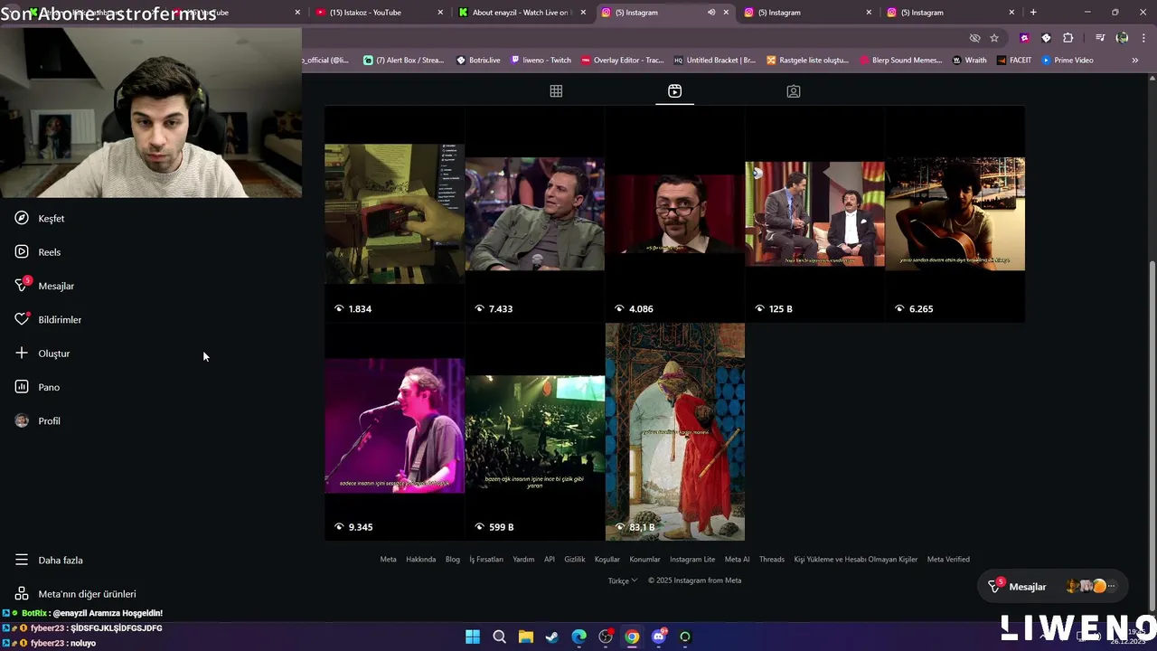Viewport: 1157px width, 651px height.
Task: Open the reel with 1.834 views
Action: pos(394,214)
